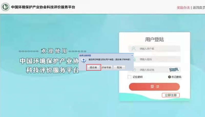Viewport: 205px width, 117px height.
Task: Open the 立即注册 register link
Action: pyautogui.click(x=170, y=95)
